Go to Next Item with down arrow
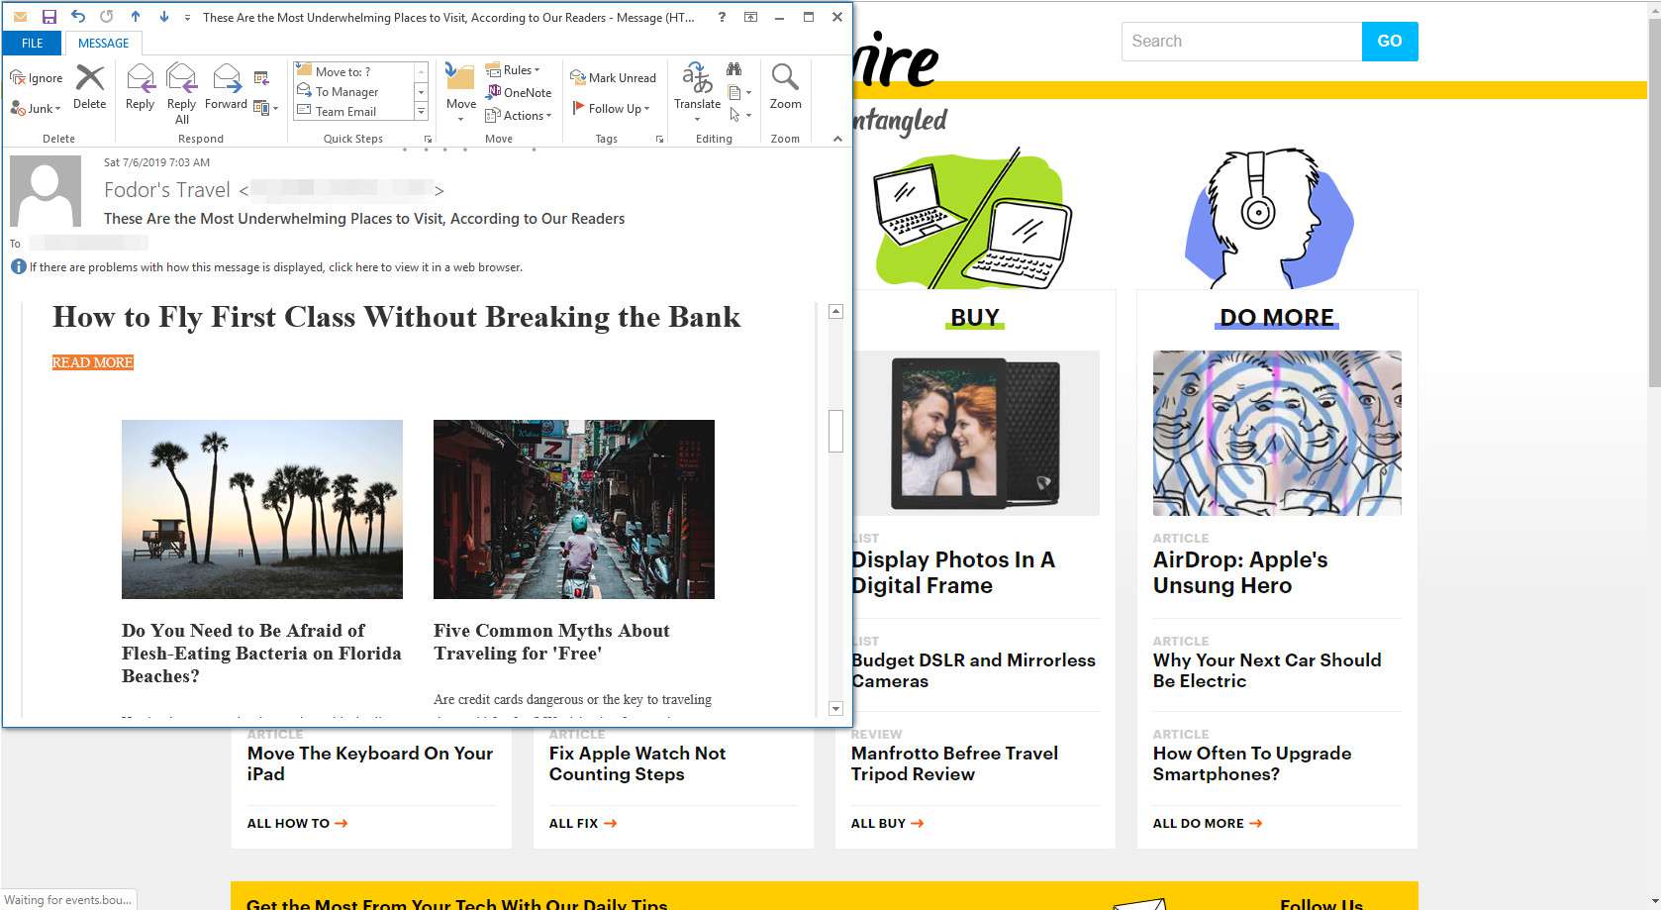1661x910 pixels. (164, 17)
